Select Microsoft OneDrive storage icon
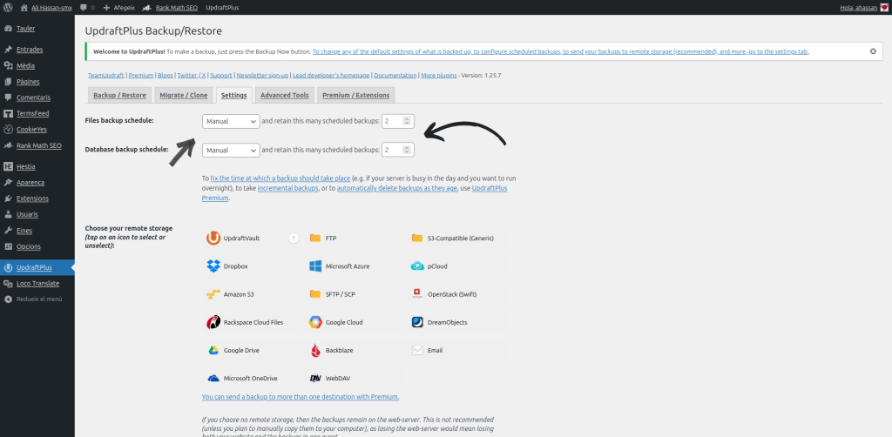 214,378
